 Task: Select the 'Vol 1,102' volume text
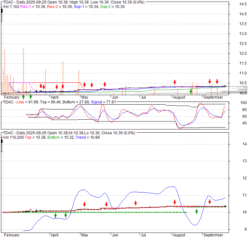tap(11, 7)
